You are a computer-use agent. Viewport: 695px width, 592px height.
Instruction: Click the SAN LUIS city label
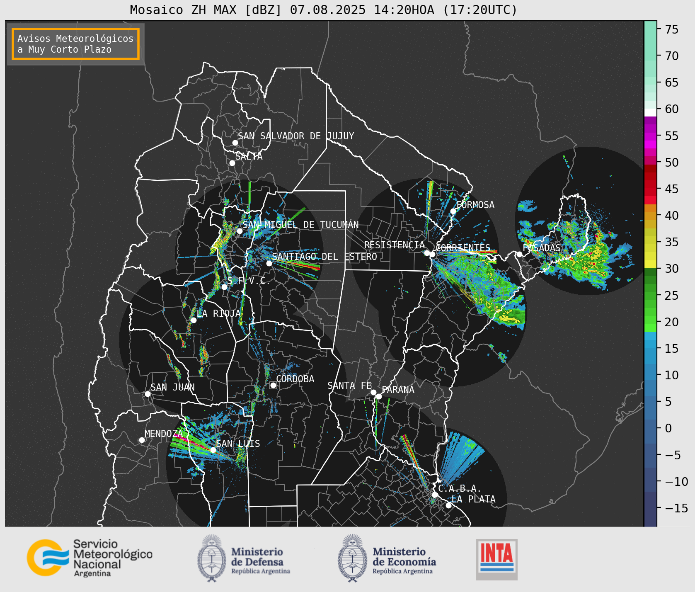coord(238,444)
